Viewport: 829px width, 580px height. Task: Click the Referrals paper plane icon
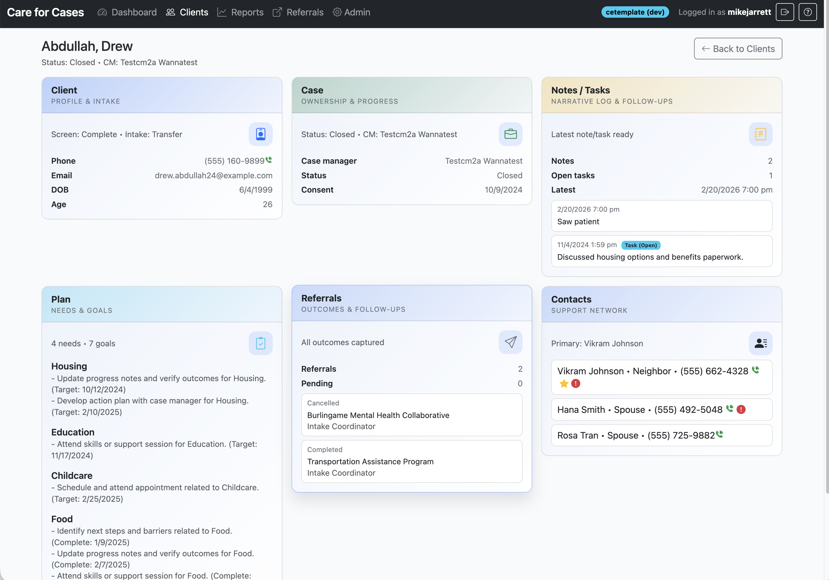pos(510,342)
